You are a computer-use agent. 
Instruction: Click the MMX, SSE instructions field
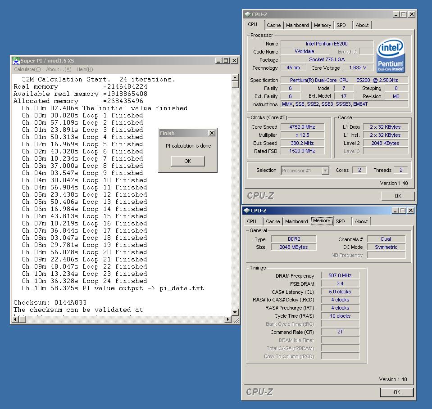[345, 104]
